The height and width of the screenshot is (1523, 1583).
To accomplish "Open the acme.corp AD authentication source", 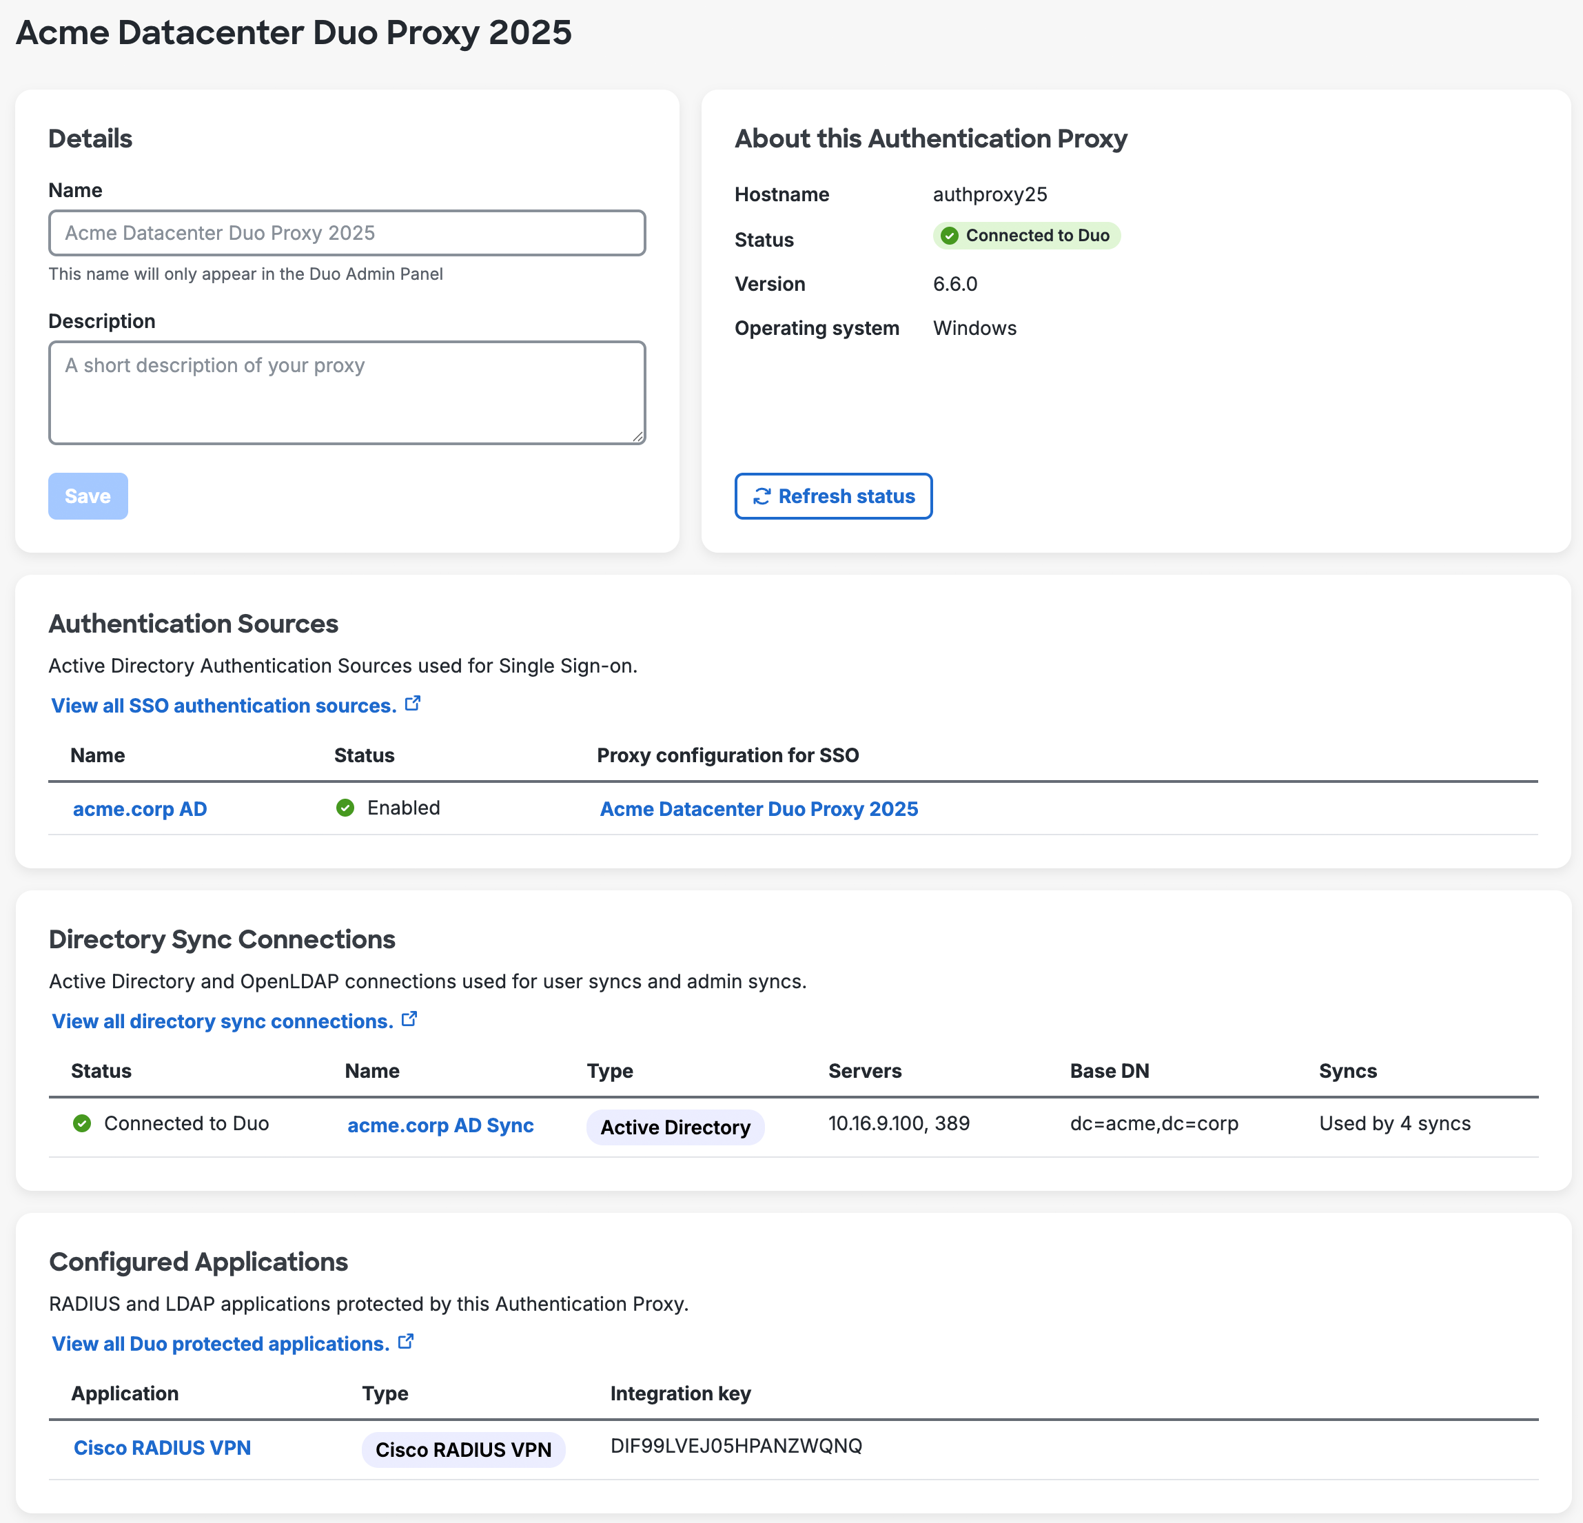I will [139, 808].
